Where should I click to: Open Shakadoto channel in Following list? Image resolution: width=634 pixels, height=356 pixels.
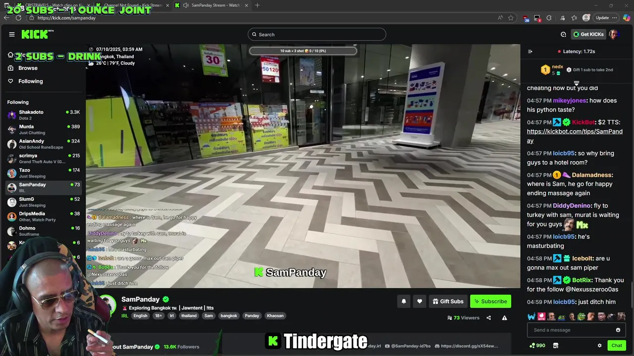[x=43, y=115]
